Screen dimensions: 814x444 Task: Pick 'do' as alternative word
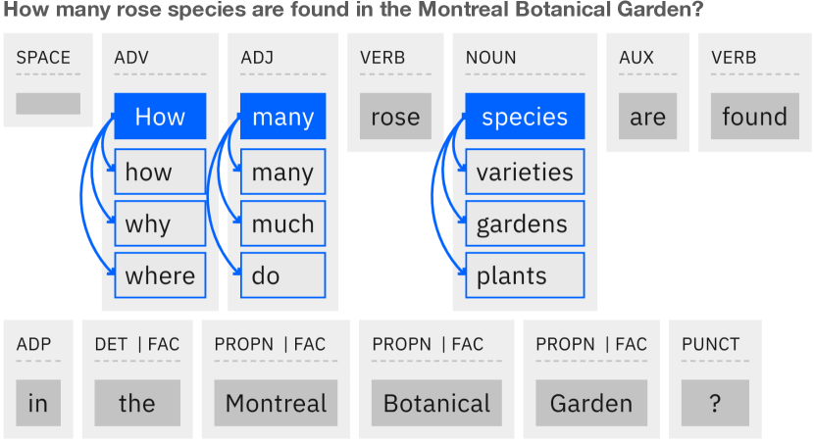pos(282,275)
